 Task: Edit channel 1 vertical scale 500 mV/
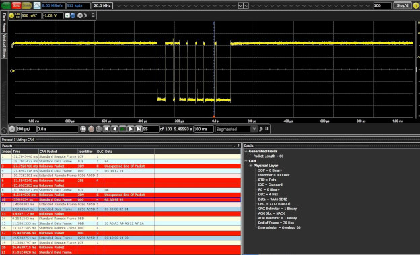(x=32, y=15)
